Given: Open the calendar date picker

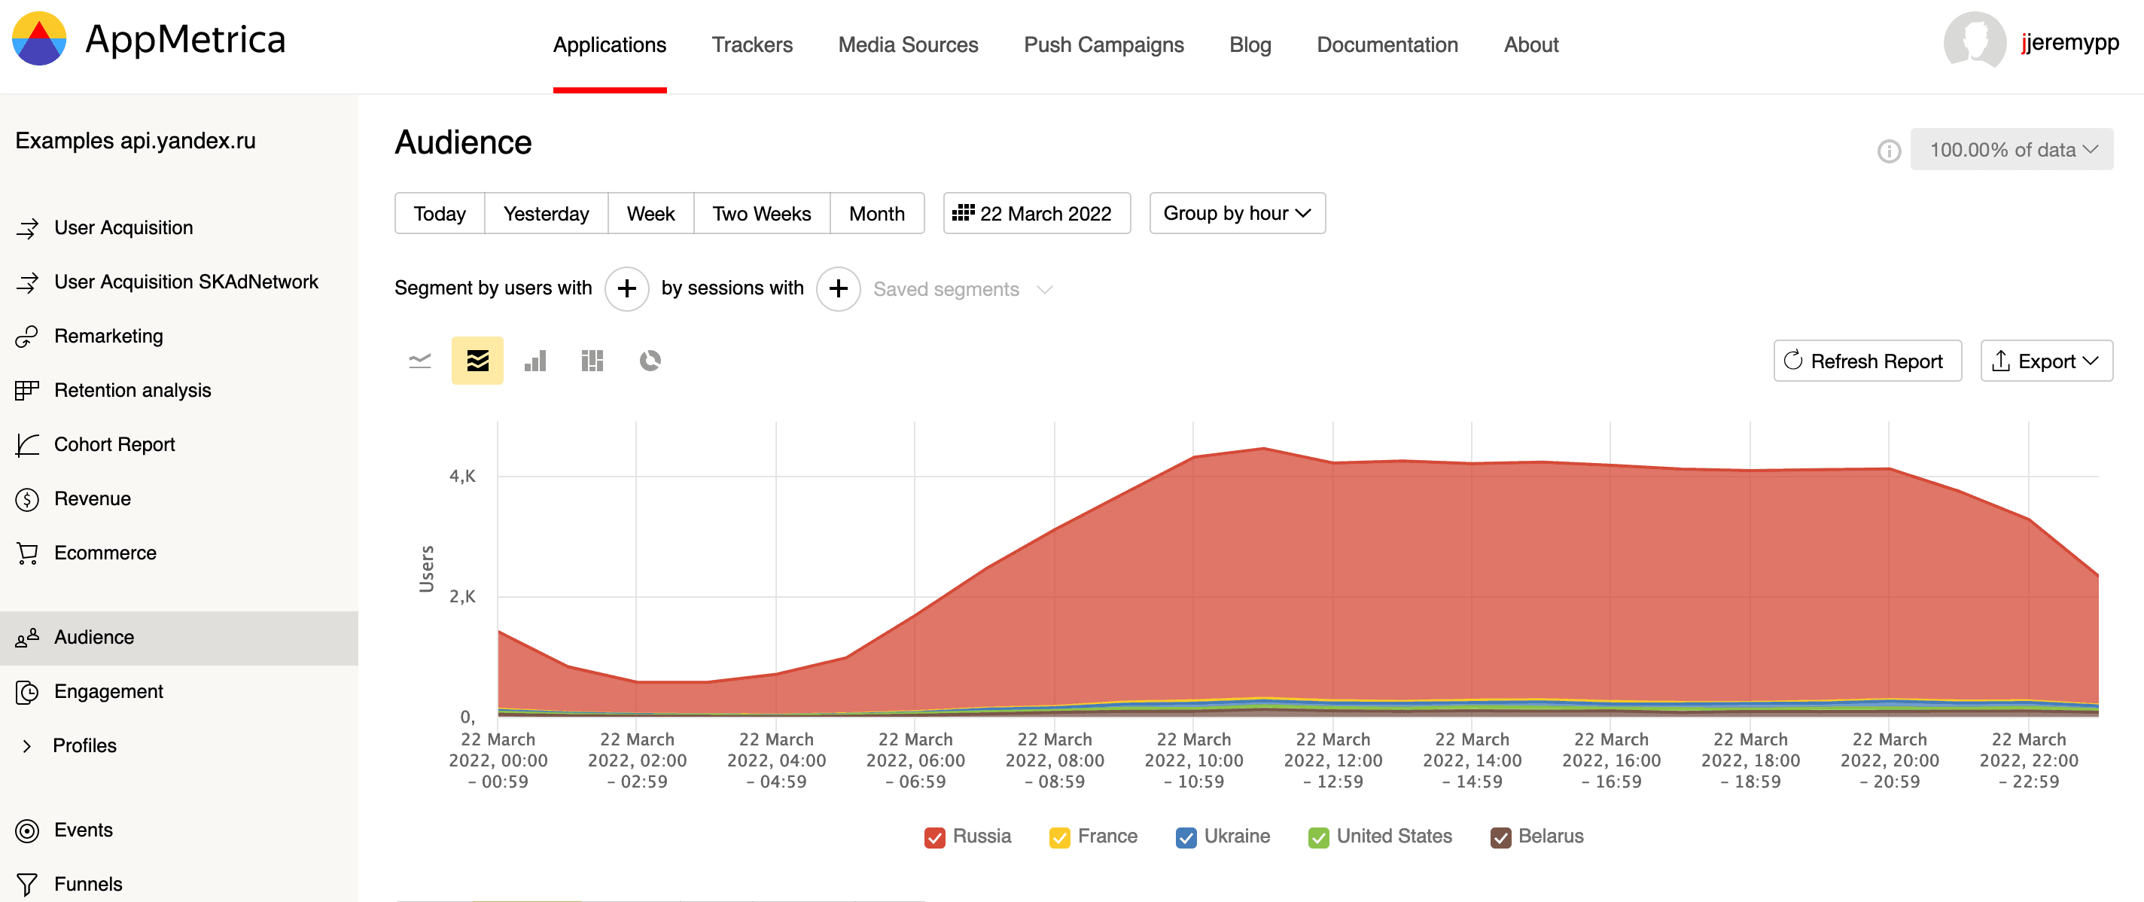Looking at the screenshot, I should (x=1037, y=213).
